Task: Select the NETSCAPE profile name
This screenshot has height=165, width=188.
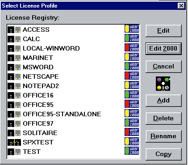Action: coord(41,76)
